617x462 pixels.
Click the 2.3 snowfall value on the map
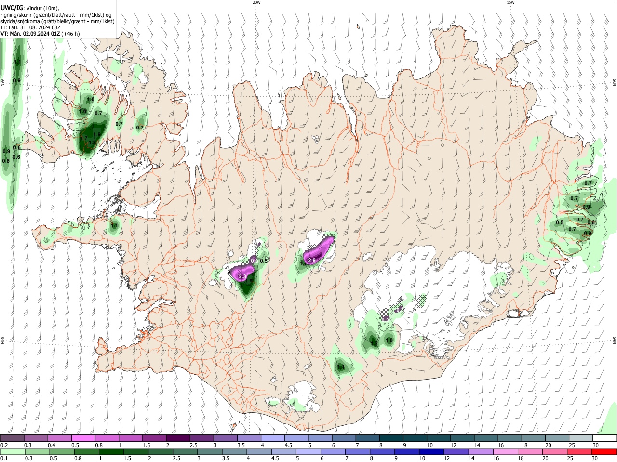(242, 276)
